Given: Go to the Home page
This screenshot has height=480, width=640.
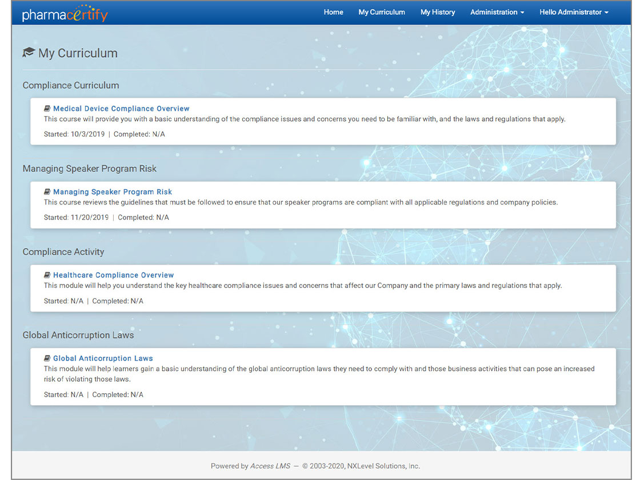Looking at the screenshot, I should pyautogui.click(x=333, y=12).
